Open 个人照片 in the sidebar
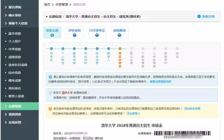Image resolution: width=224 pixels, height=140 pixels. 15,41
